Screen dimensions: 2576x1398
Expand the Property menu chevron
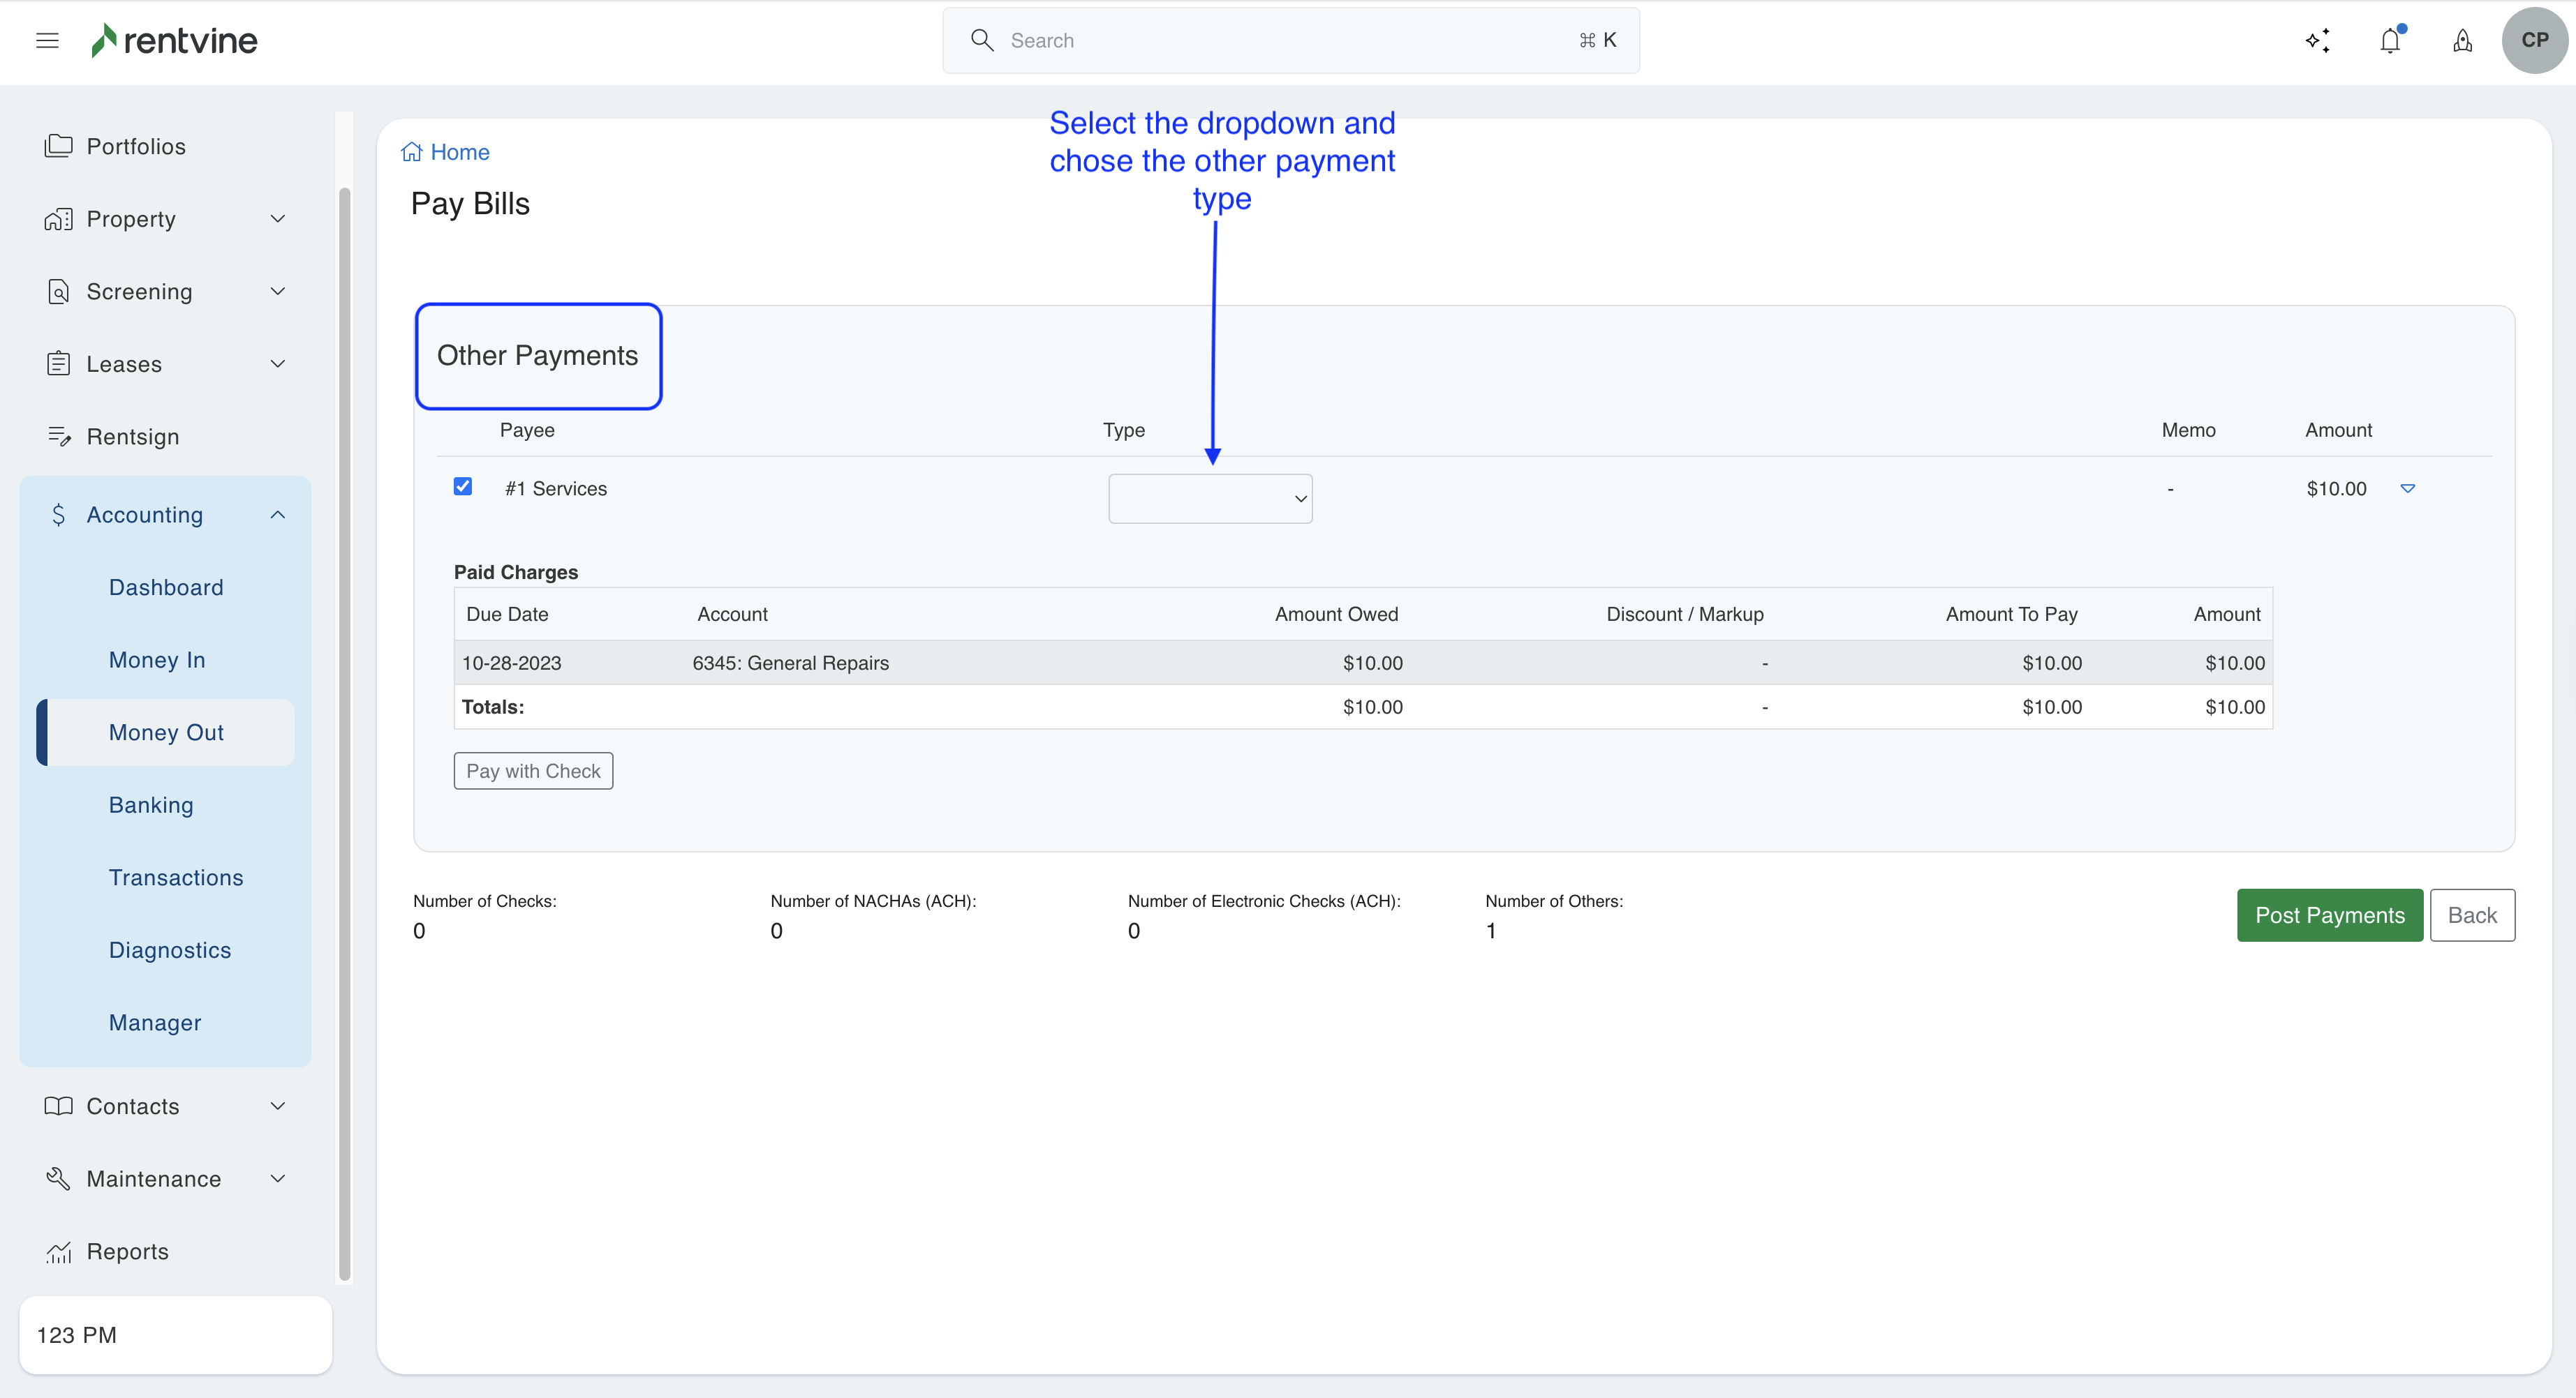(278, 219)
